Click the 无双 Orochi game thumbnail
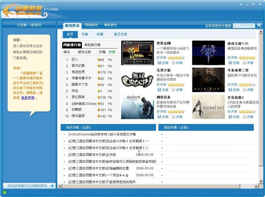 pos(138,80)
